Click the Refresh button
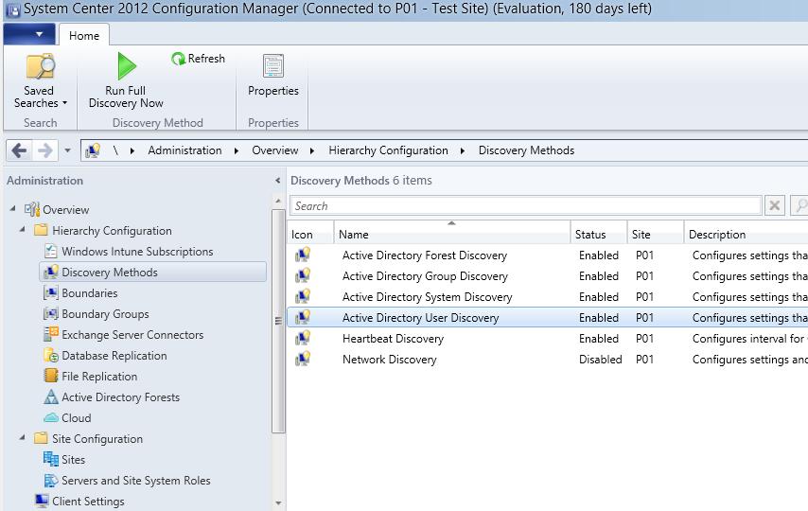Screen dimensions: 808x511 coord(199,59)
